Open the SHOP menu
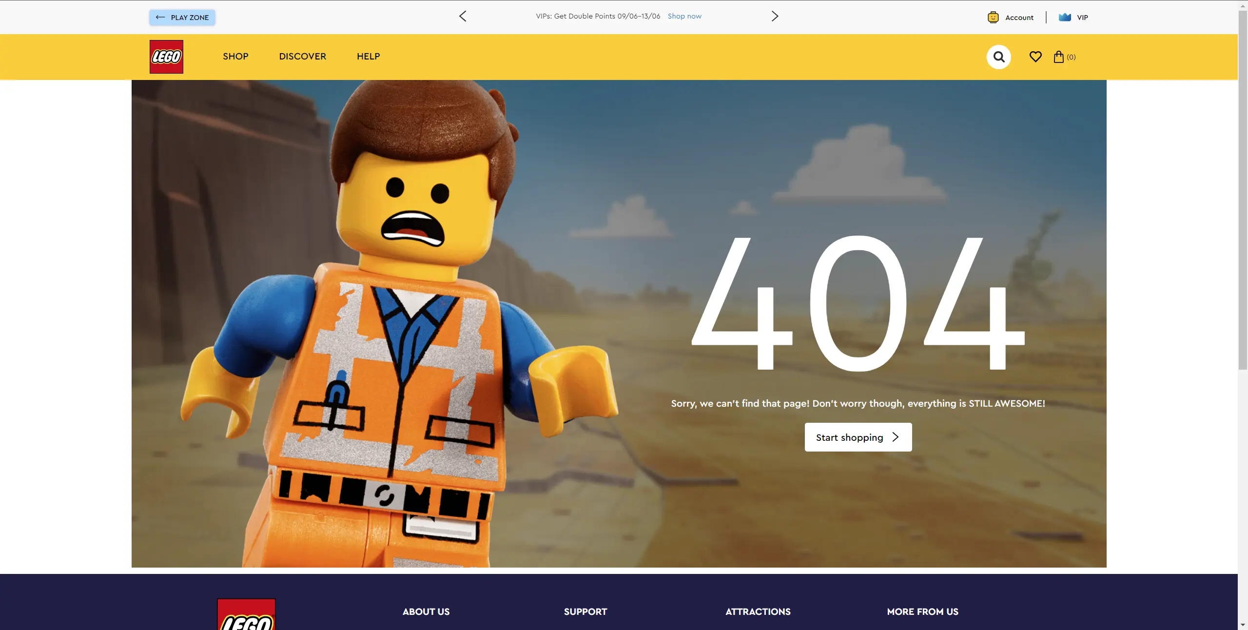 click(235, 57)
